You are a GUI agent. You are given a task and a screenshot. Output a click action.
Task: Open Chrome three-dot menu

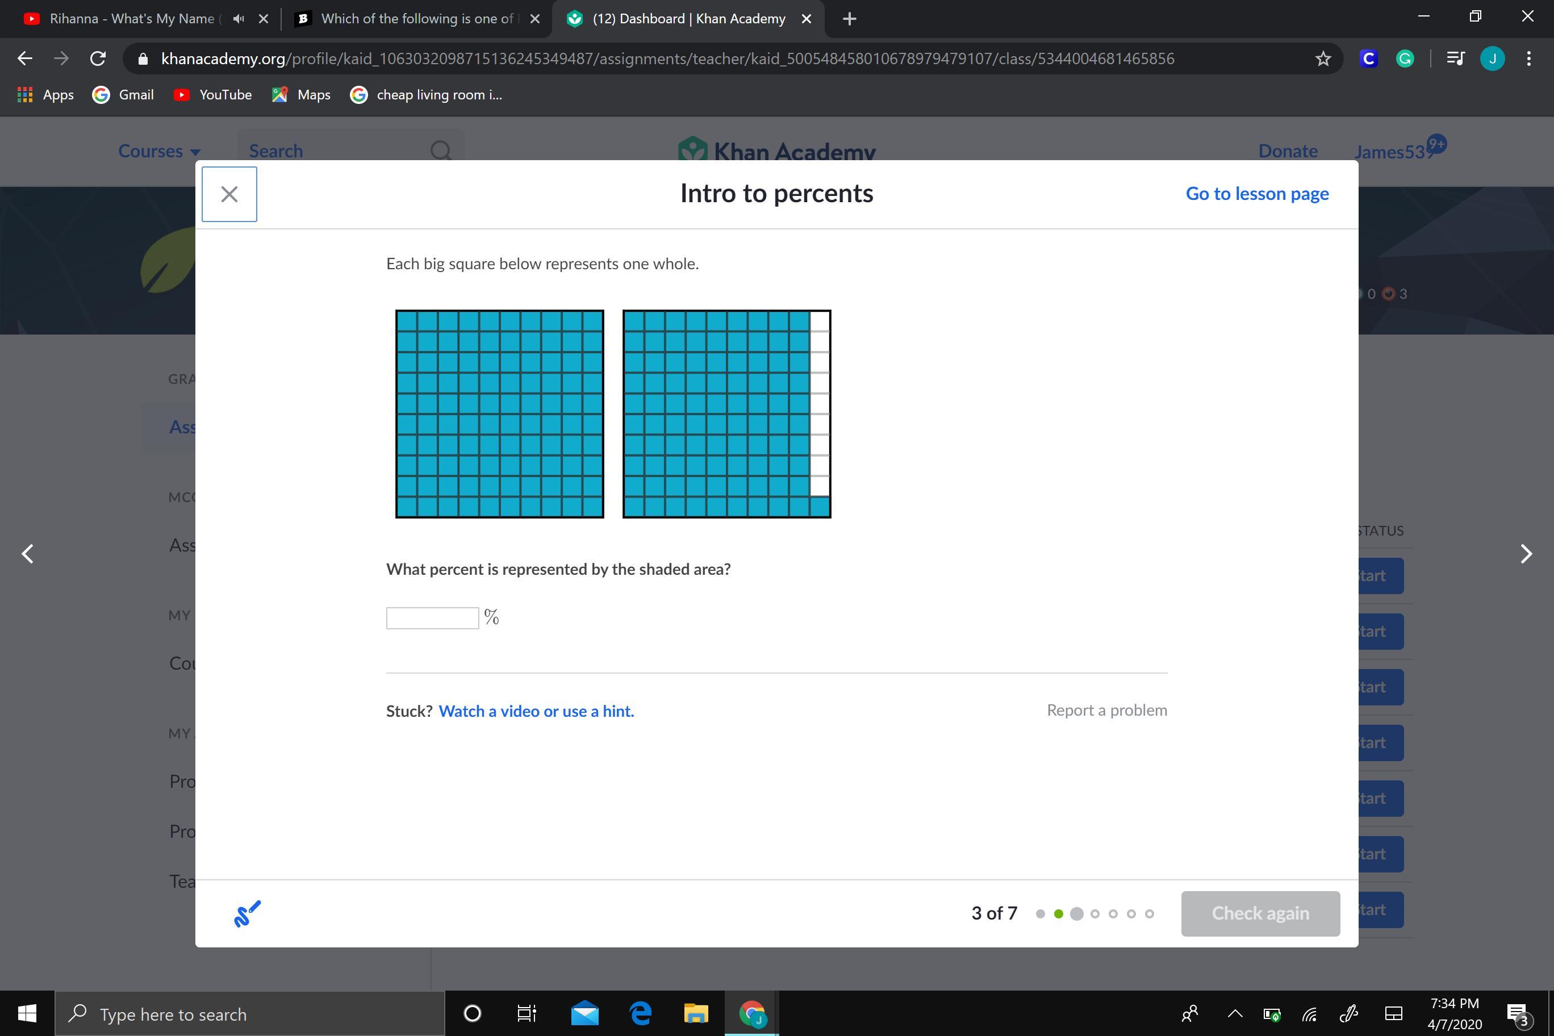coord(1529,59)
